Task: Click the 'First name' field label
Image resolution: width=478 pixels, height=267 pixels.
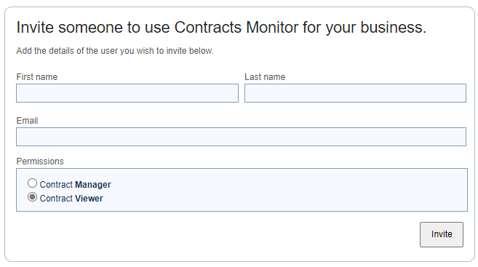Action: [37, 77]
